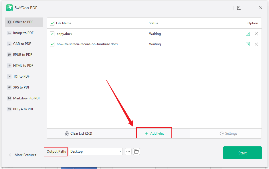Remove copy.docx with its X button
The image size is (269, 169).
pos(256,34)
